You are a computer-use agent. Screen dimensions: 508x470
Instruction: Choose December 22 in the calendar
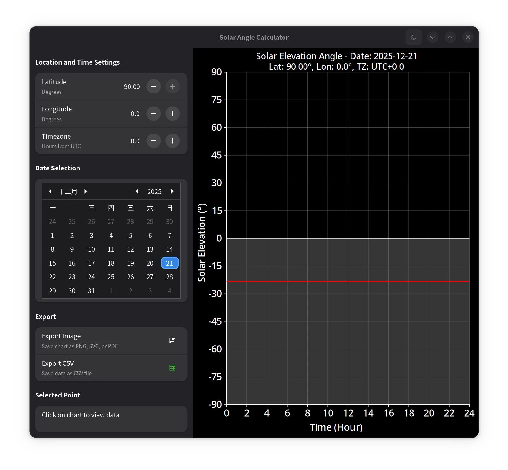click(x=52, y=277)
